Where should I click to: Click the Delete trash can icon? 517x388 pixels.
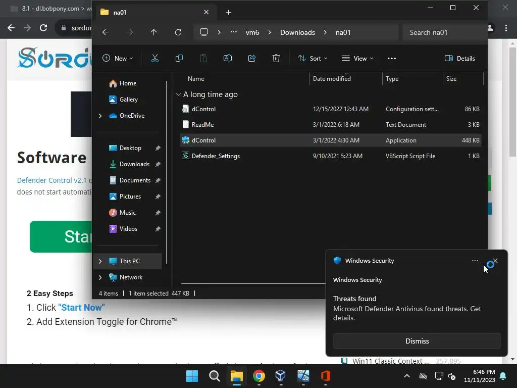pos(276,59)
